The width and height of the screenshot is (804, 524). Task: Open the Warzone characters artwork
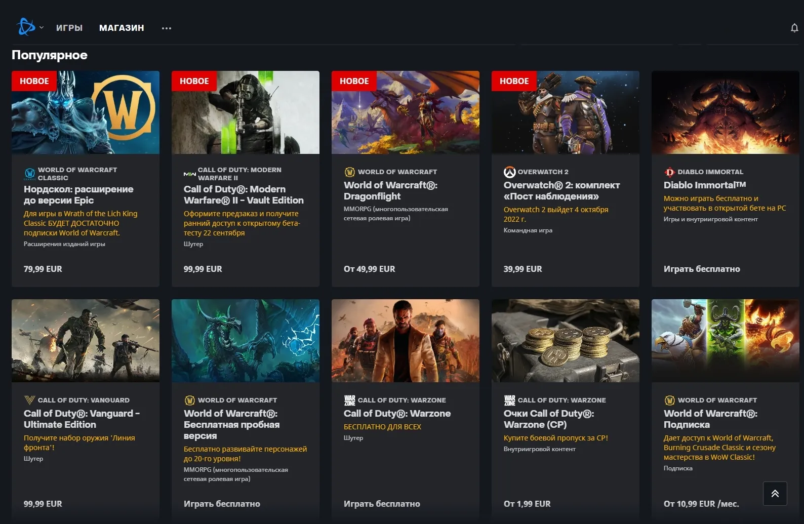point(406,341)
